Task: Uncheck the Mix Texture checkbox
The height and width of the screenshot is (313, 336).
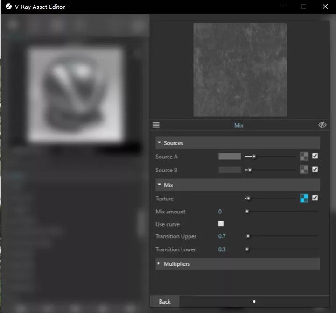Action: (x=315, y=198)
